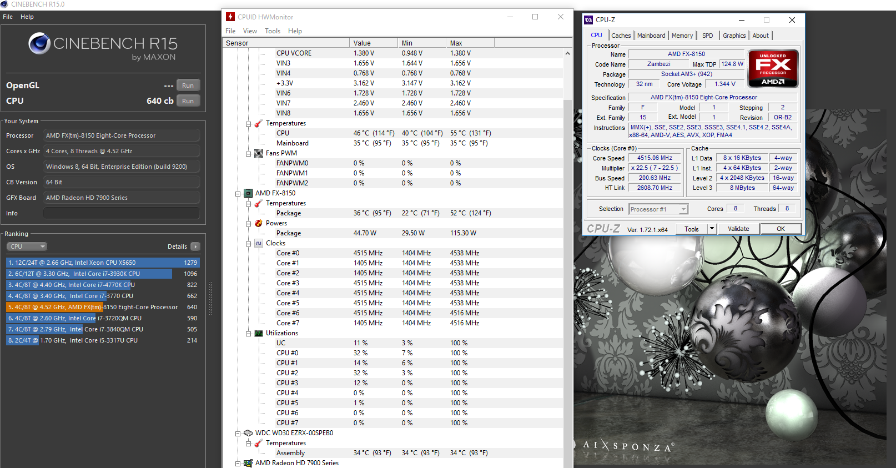The image size is (896, 468).
Task: Collapse the Fans PWM tree node
Action: tap(248, 154)
